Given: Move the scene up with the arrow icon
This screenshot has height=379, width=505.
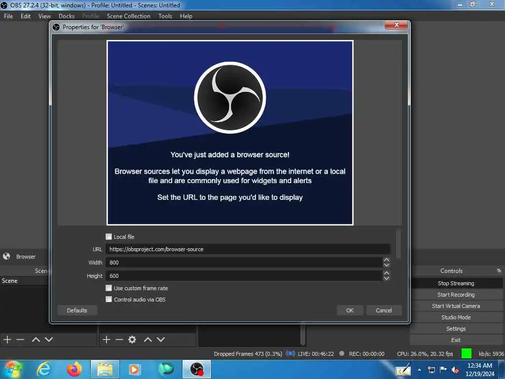Looking at the screenshot, I should point(36,340).
